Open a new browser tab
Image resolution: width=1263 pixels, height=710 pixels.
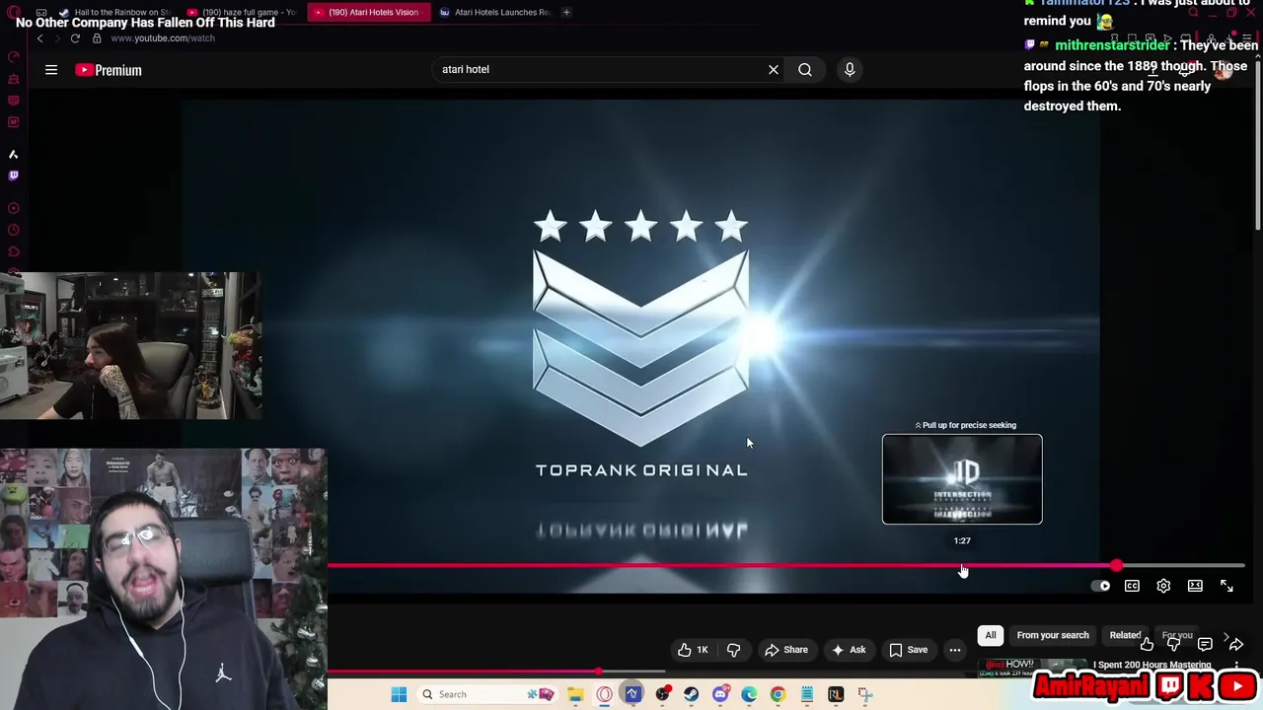[x=566, y=13]
